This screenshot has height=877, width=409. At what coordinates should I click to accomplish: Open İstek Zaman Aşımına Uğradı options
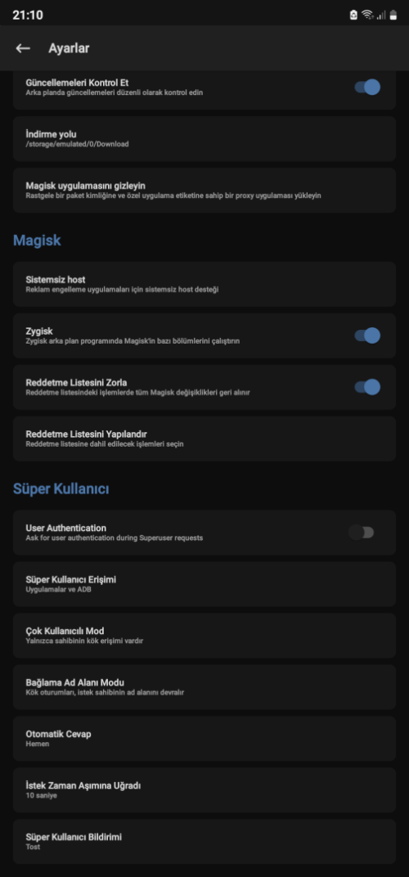tap(204, 789)
